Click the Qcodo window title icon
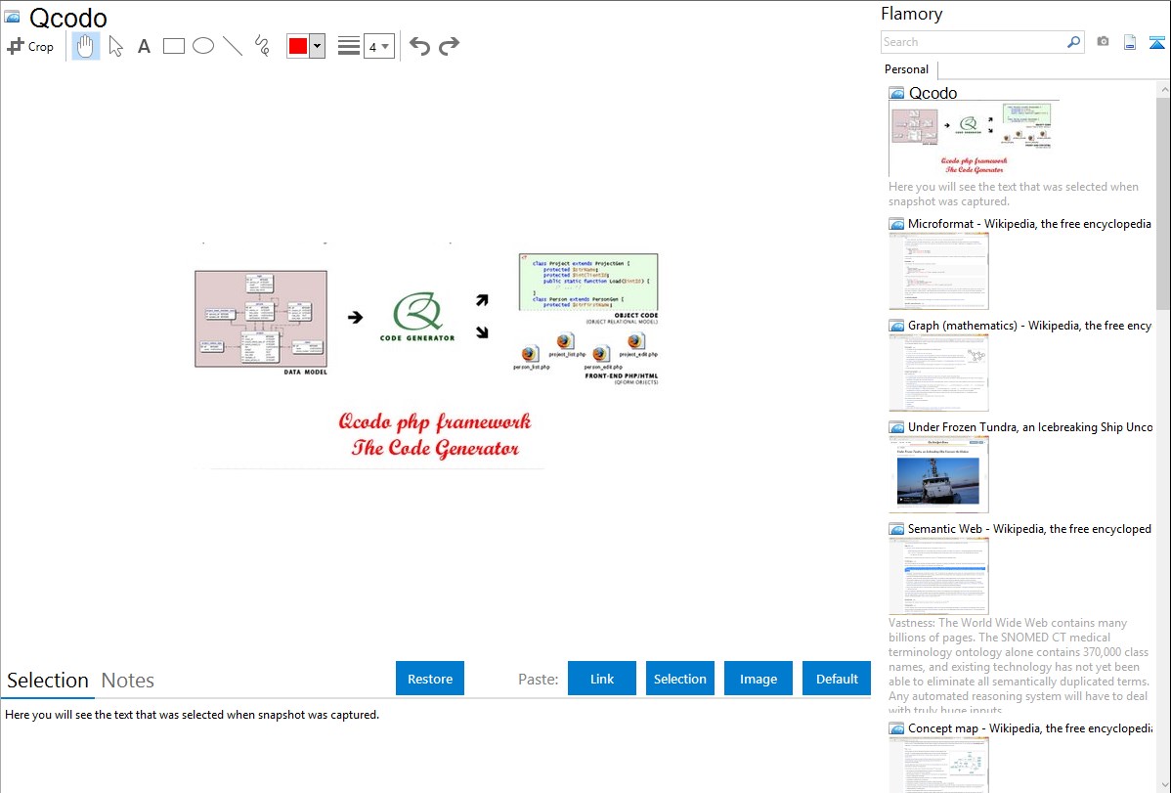Screen dimensions: 1171x793 click(12, 17)
